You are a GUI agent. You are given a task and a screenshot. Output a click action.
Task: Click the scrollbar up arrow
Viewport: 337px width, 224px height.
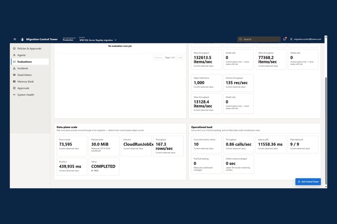pos(326,37)
